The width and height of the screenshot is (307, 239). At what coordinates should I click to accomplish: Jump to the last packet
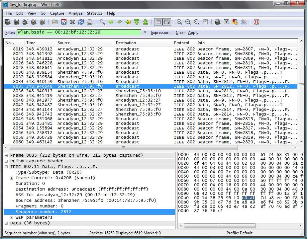click(145, 22)
